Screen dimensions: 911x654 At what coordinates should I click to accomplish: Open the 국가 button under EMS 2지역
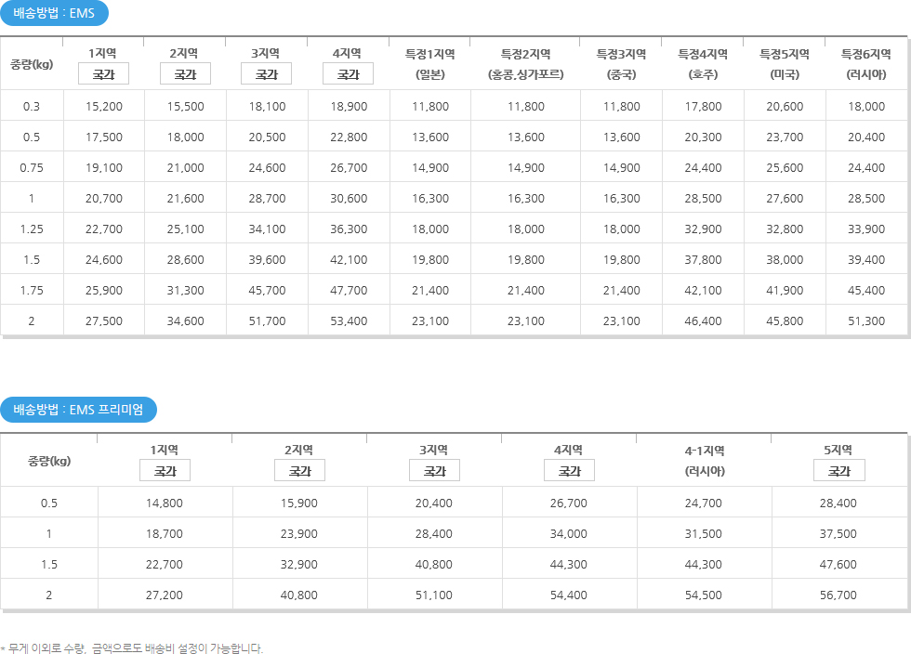[x=185, y=74]
